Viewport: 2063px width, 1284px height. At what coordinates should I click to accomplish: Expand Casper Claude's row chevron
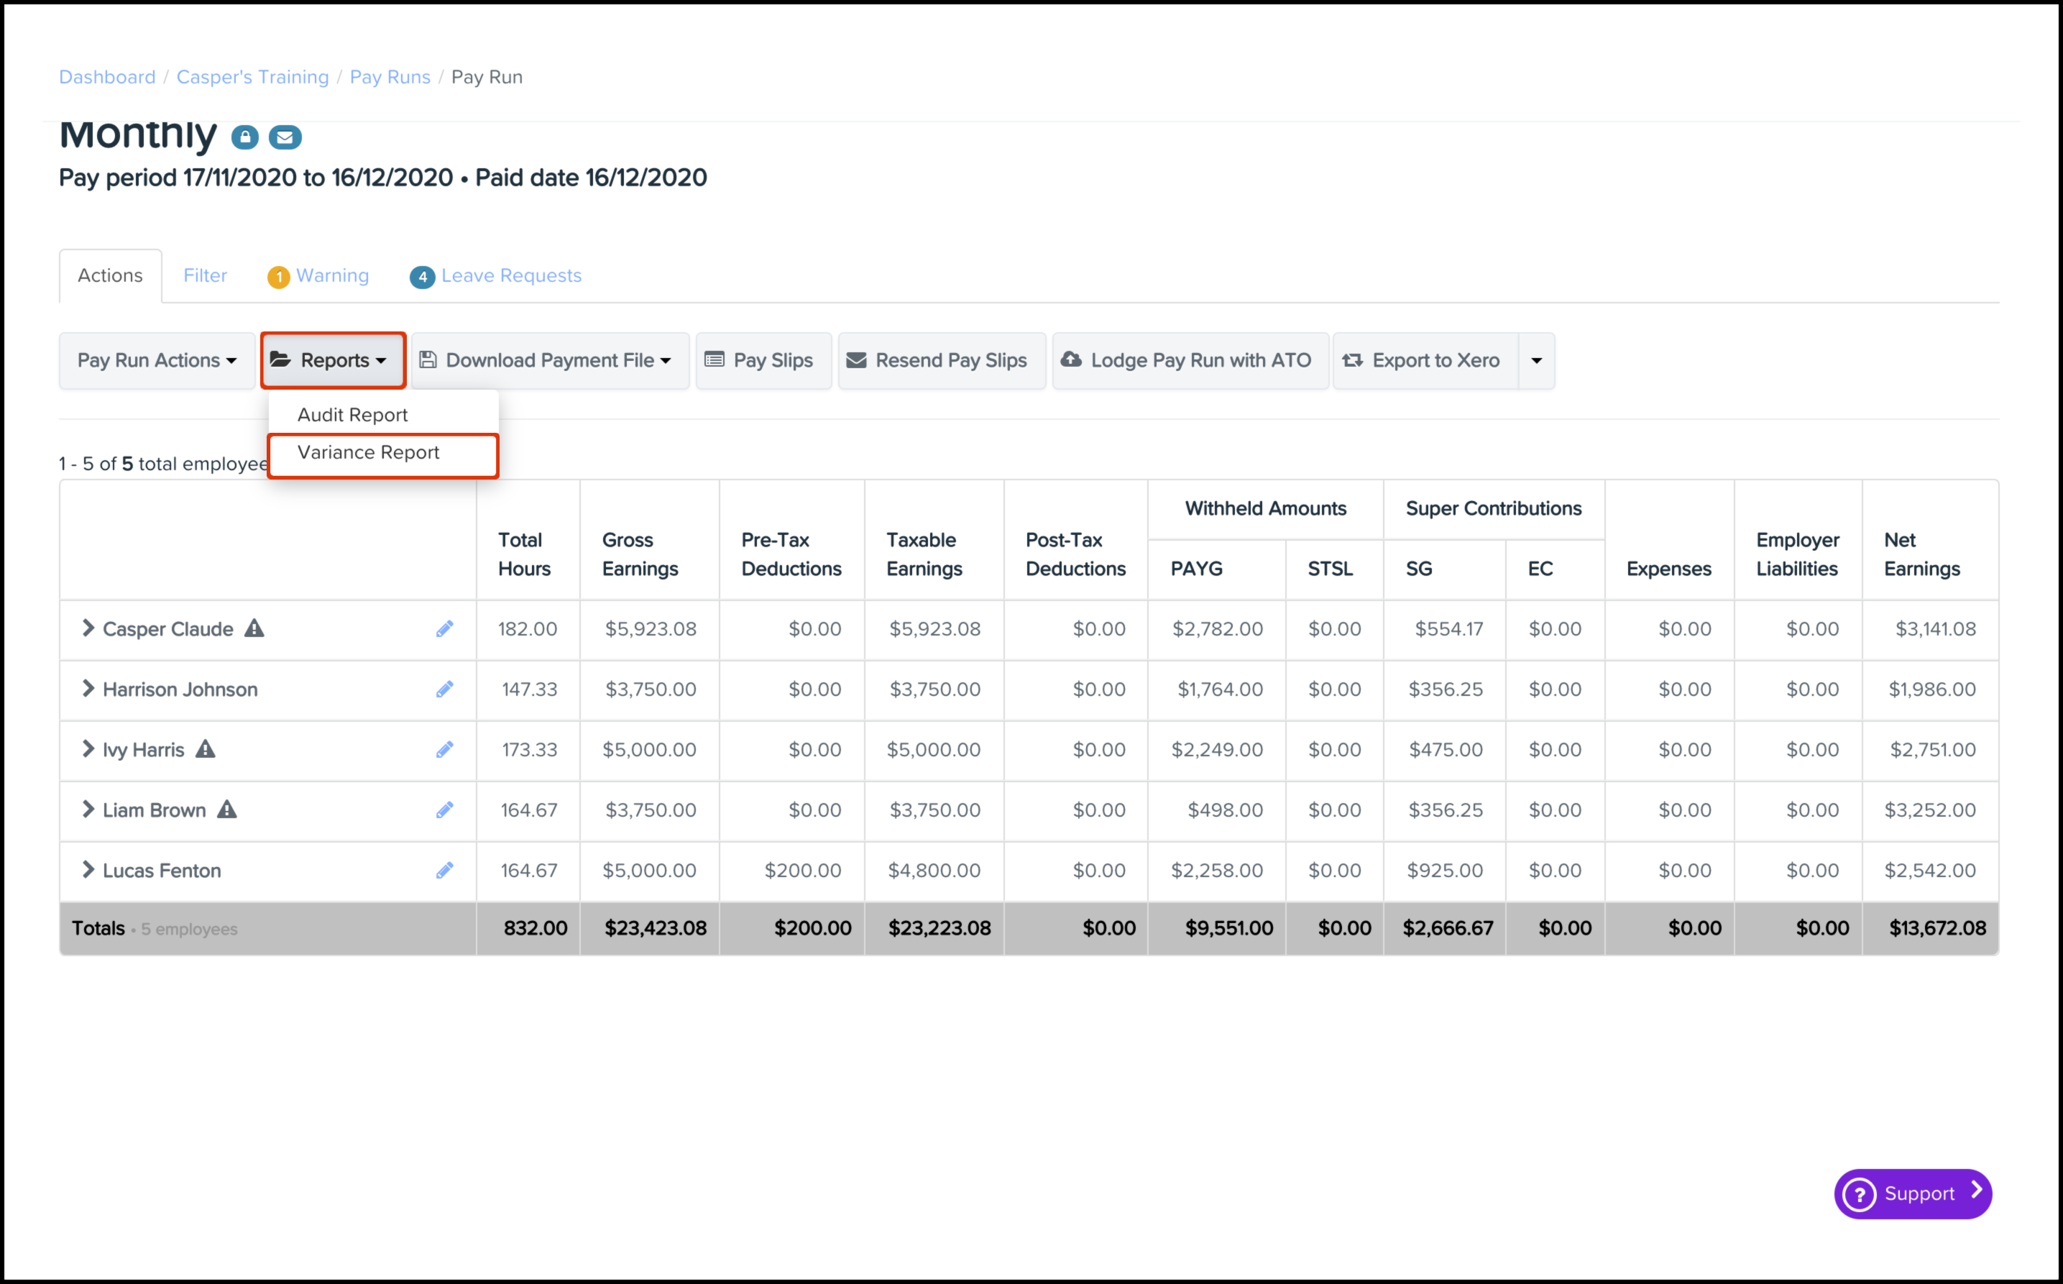coord(88,628)
